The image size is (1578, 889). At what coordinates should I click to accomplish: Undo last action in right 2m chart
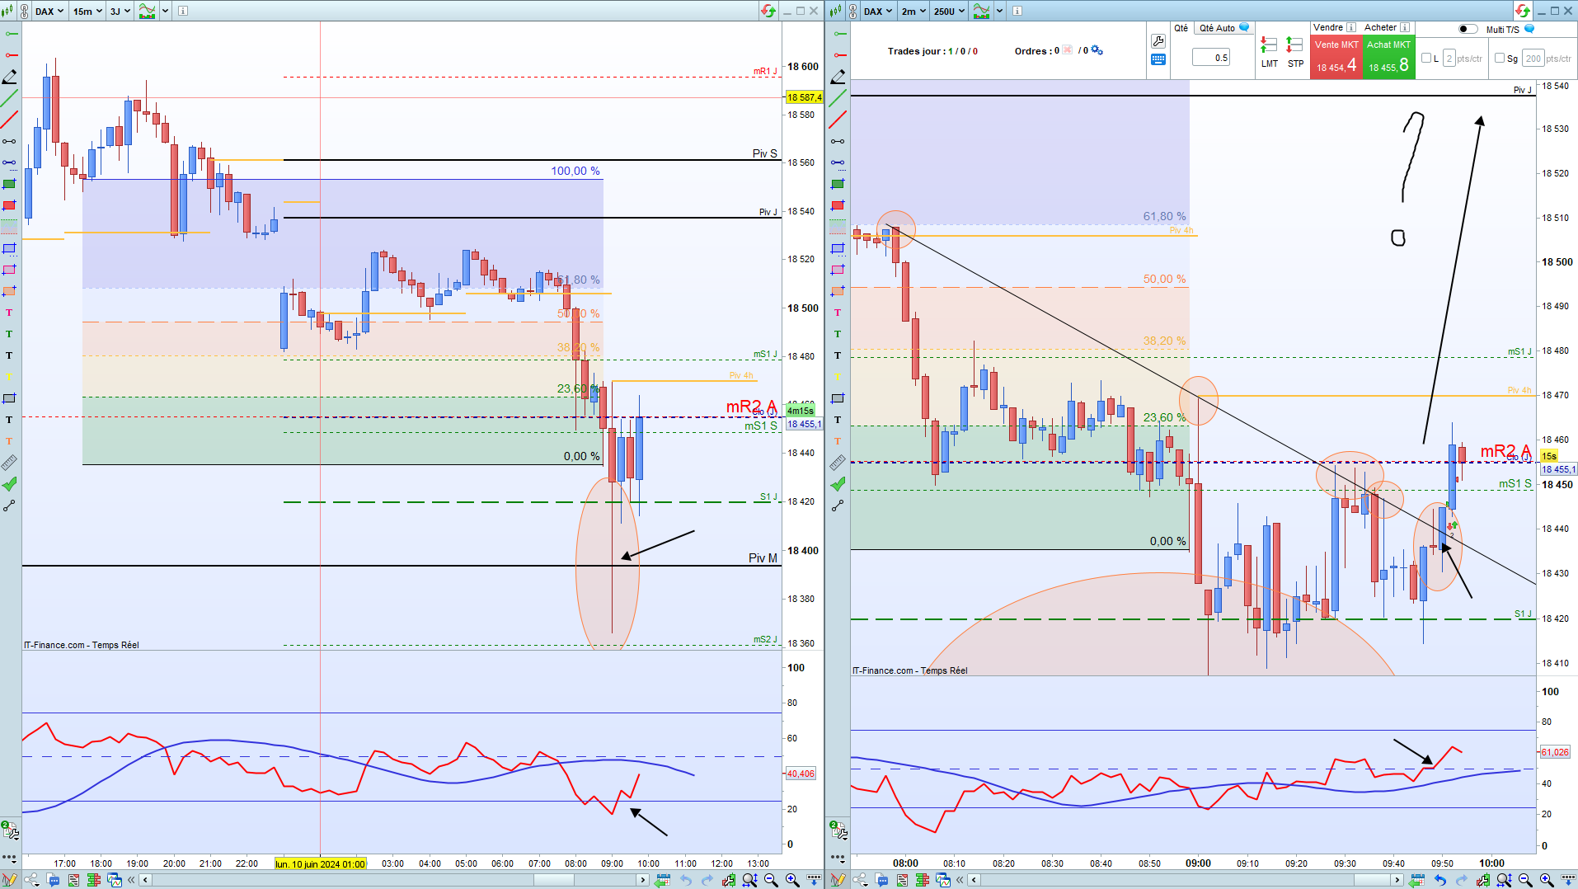(1439, 880)
